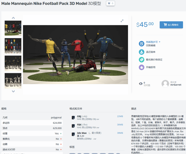Image resolution: width=186 pixels, height=154 pixels.
Task: Click the 适合3D打印 row label
Action: (9, 150)
